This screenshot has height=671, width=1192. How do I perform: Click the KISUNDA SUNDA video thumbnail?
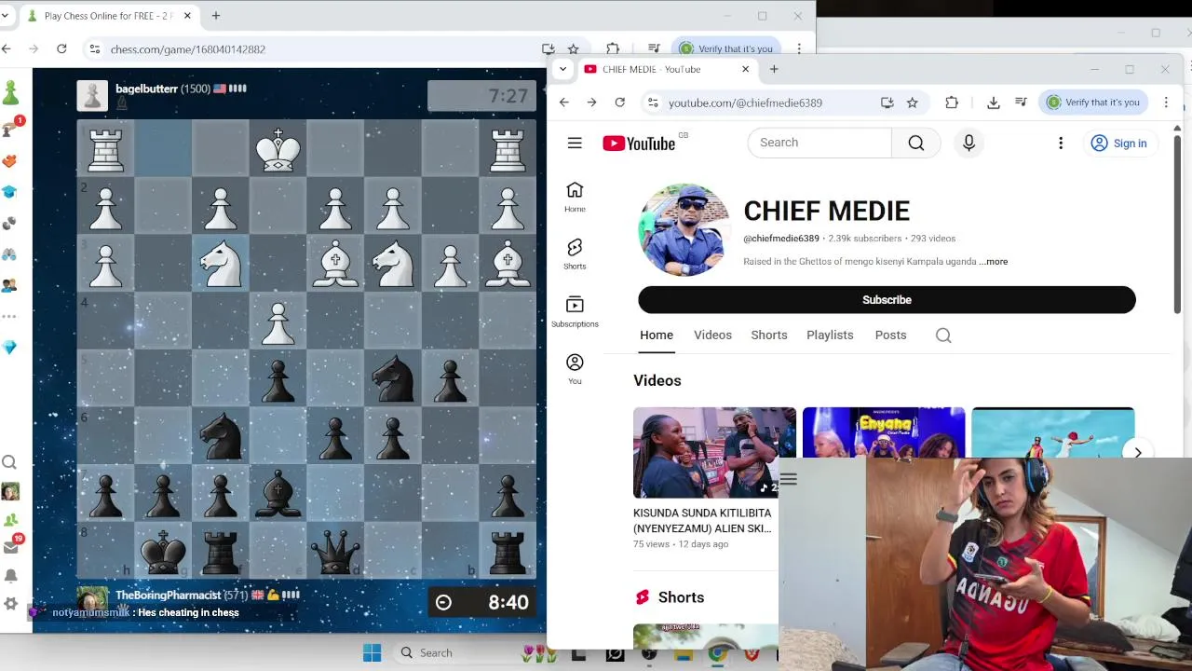[x=714, y=453]
